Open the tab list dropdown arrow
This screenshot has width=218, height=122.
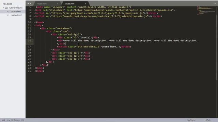point(215,3)
